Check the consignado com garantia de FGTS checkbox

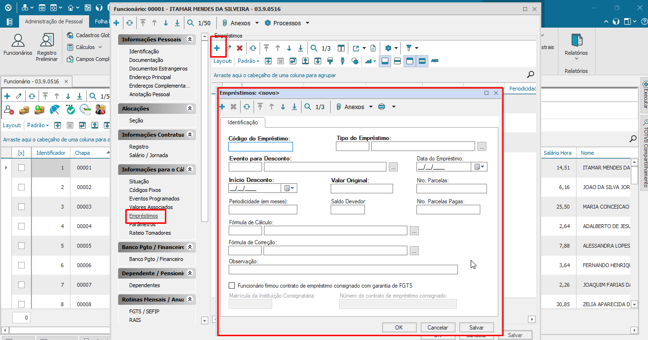point(232,286)
